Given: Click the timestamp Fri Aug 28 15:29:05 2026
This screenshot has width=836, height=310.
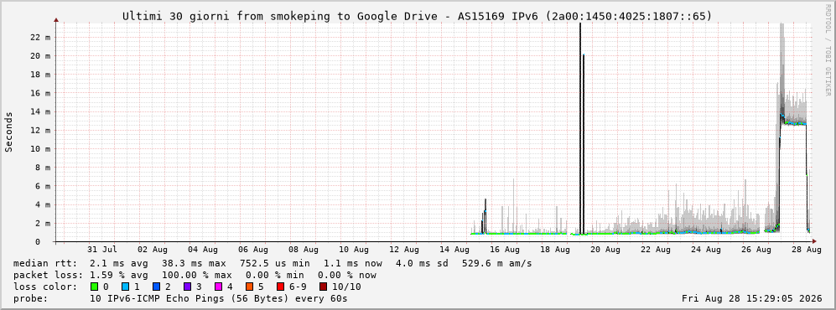Looking at the screenshot, I should click(x=752, y=298).
